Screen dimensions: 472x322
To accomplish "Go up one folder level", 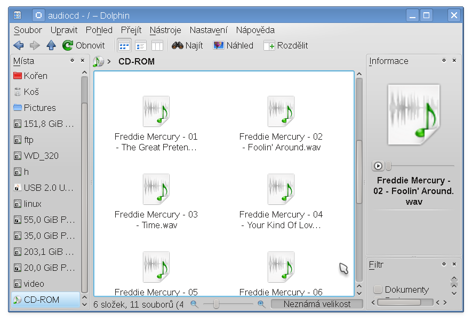I will coord(51,45).
